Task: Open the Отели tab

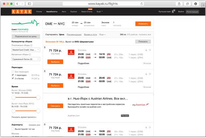Action: coord(39,12)
